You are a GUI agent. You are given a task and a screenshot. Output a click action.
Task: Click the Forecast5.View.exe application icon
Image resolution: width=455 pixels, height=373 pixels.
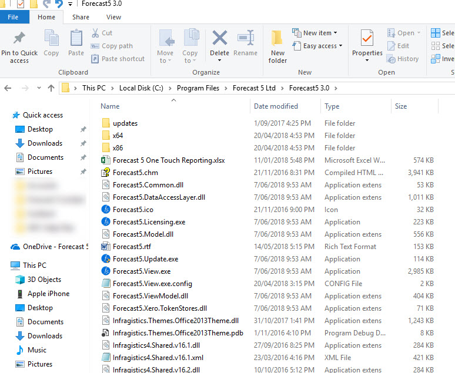[x=106, y=271]
